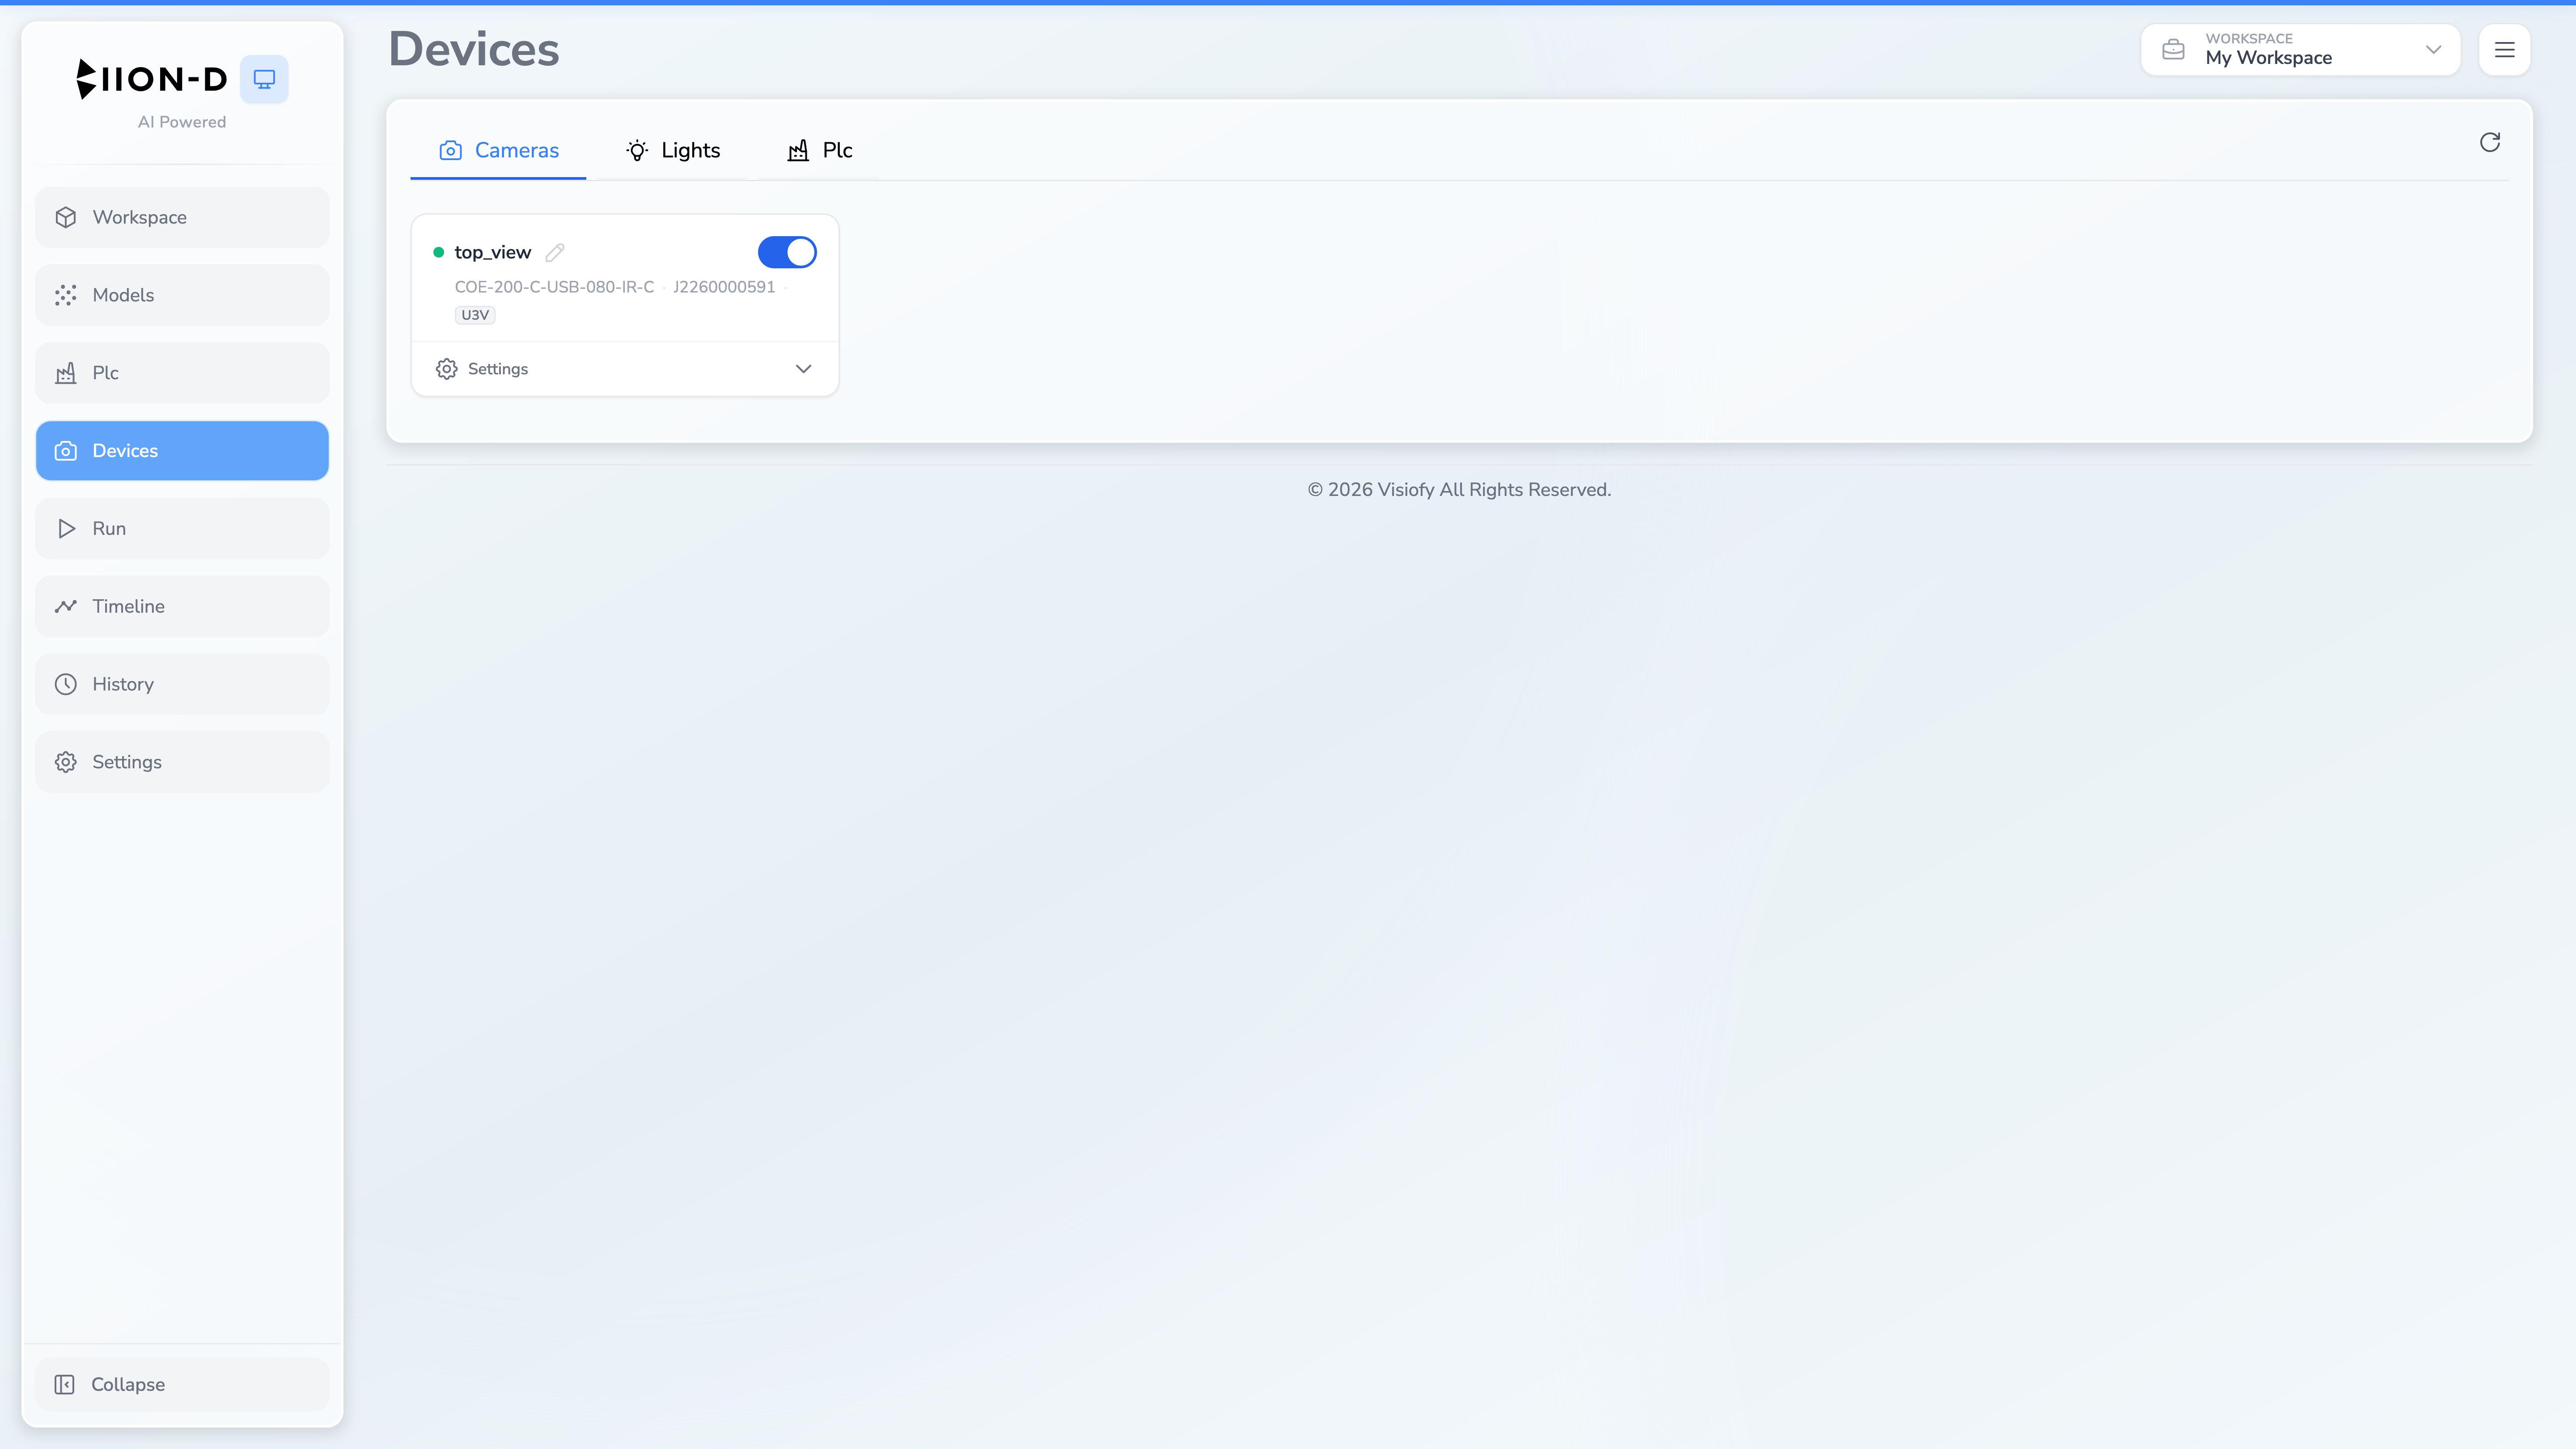Click the IION-D logo

[152, 79]
